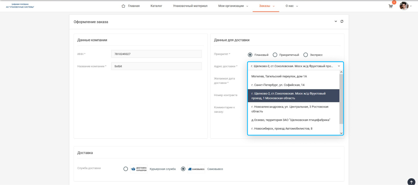Expand the О нас menu

[x=292, y=6]
